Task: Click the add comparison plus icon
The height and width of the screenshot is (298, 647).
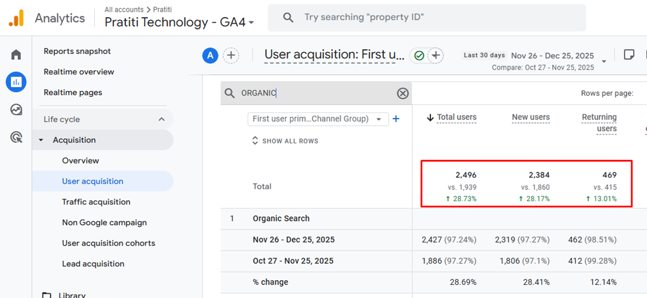Action: coord(231,56)
